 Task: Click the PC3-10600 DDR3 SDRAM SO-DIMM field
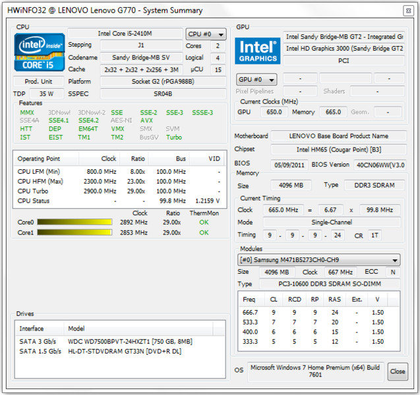click(x=330, y=284)
